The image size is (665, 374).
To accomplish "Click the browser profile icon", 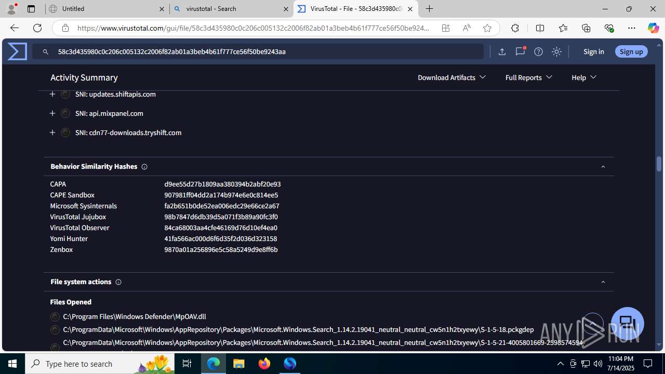I will point(11,9).
